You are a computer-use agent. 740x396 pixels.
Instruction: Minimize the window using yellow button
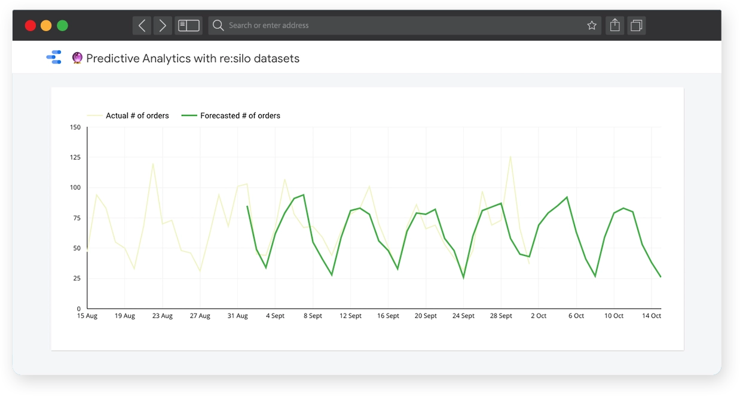pyautogui.click(x=46, y=25)
